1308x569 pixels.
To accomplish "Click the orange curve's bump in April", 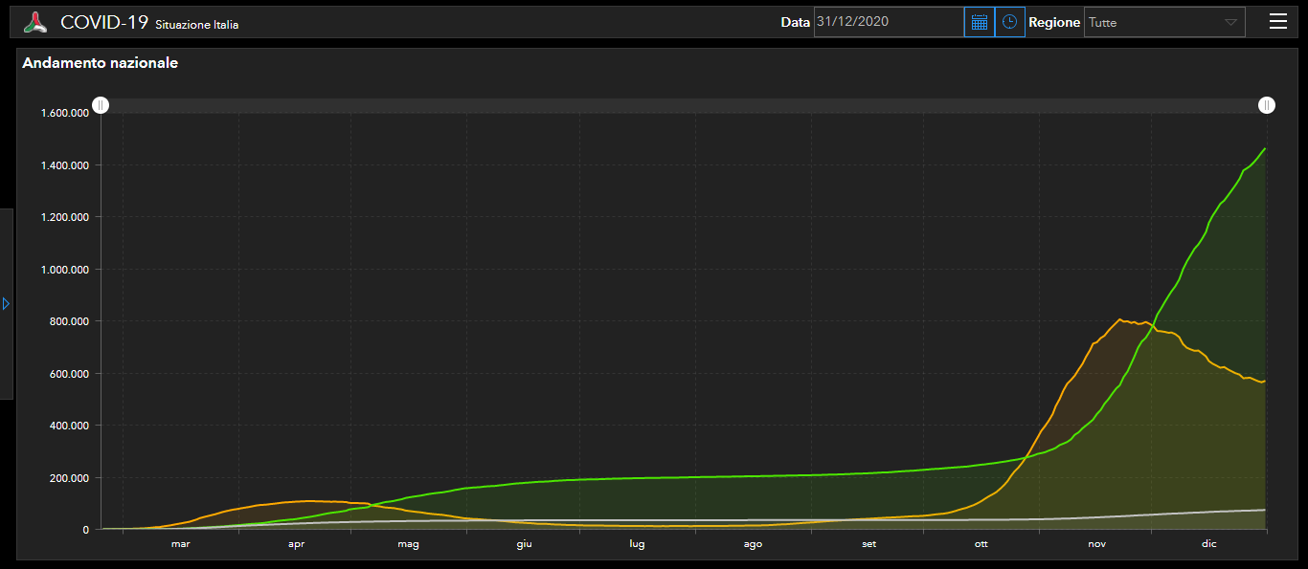I will click(x=308, y=501).
